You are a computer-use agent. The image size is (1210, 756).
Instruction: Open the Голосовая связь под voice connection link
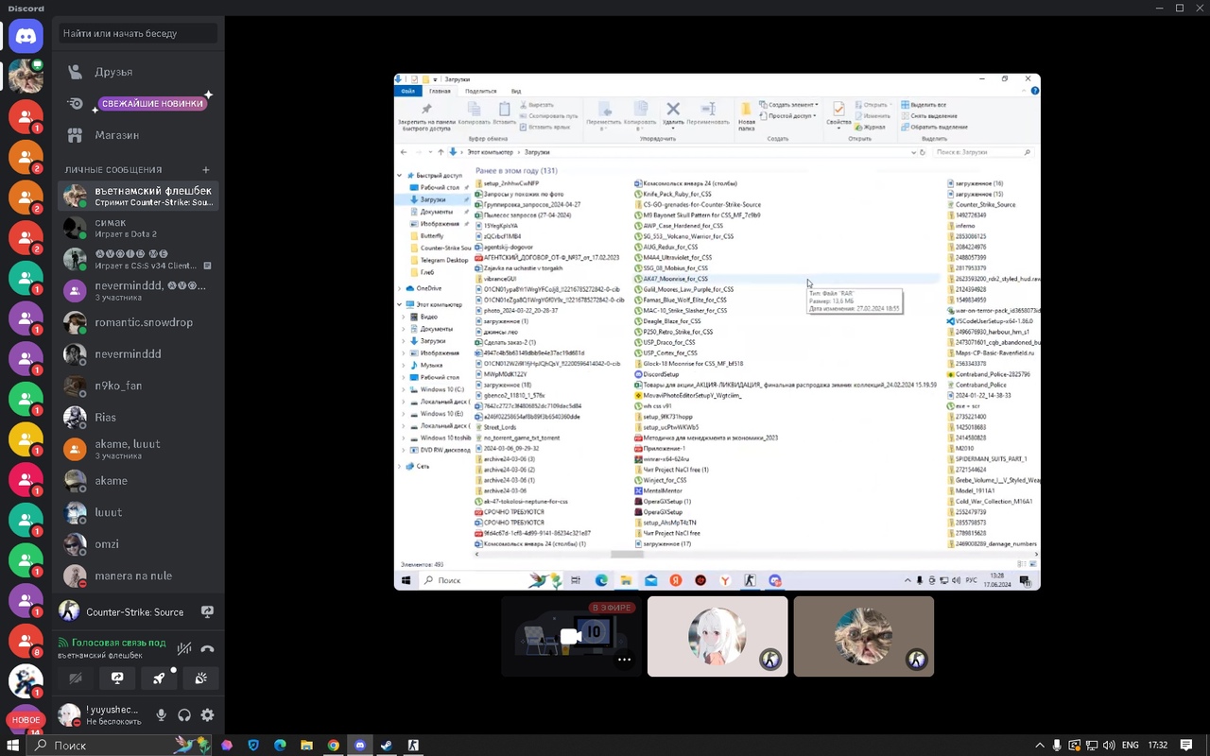(112, 643)
